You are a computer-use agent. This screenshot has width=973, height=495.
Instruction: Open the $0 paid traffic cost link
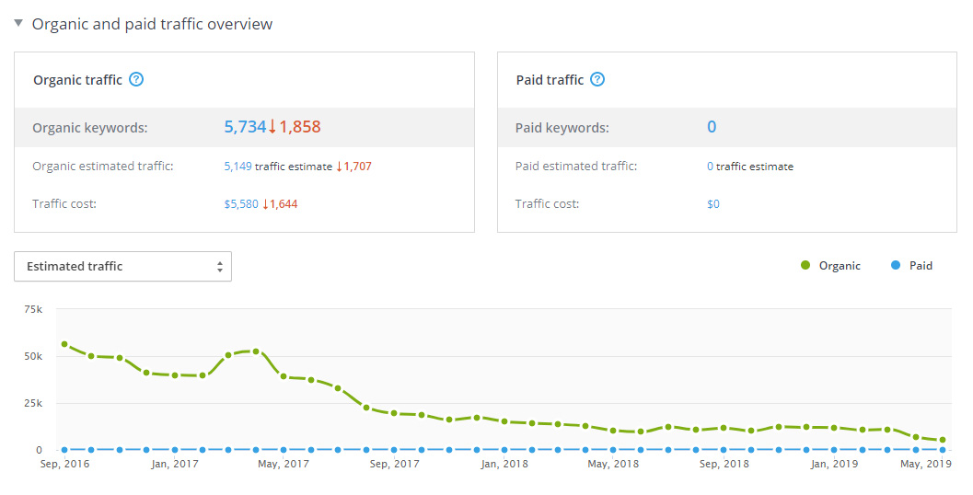[713, 204]
